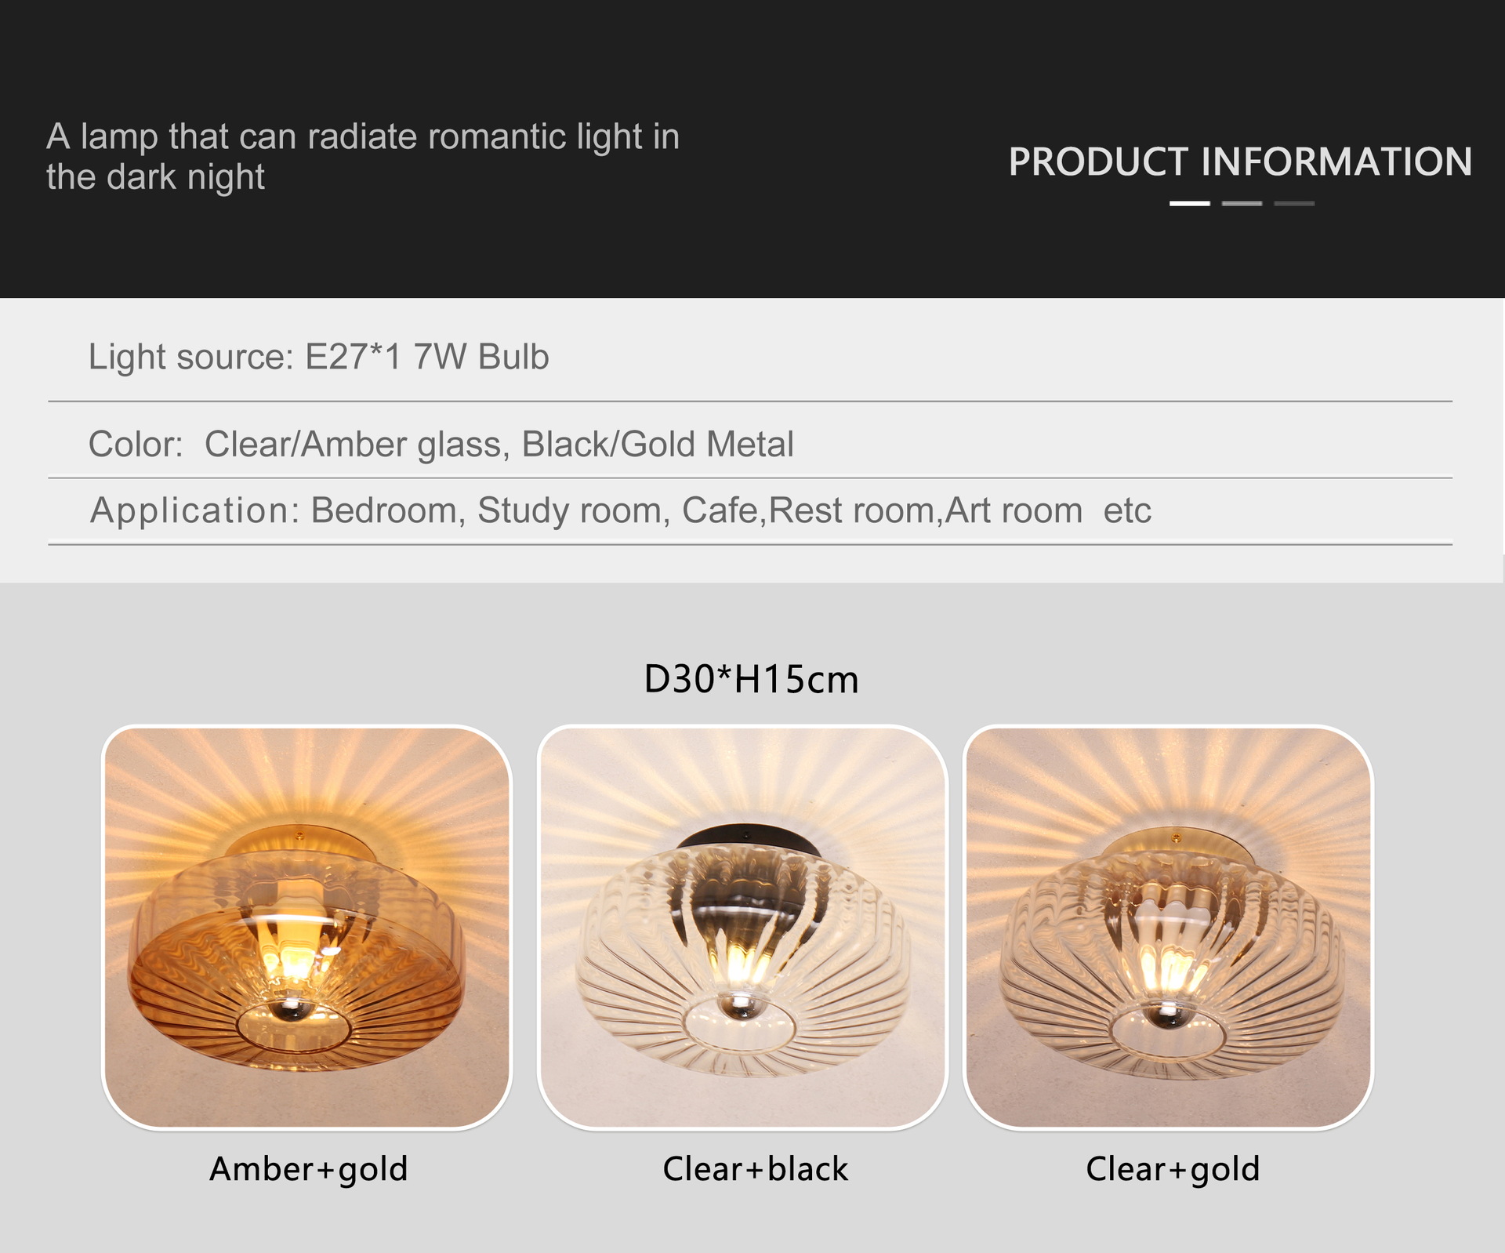Select the Clear+black lamp photo
The height and width of the screenshot is (1253, 1505).
[x=742, y=927]
